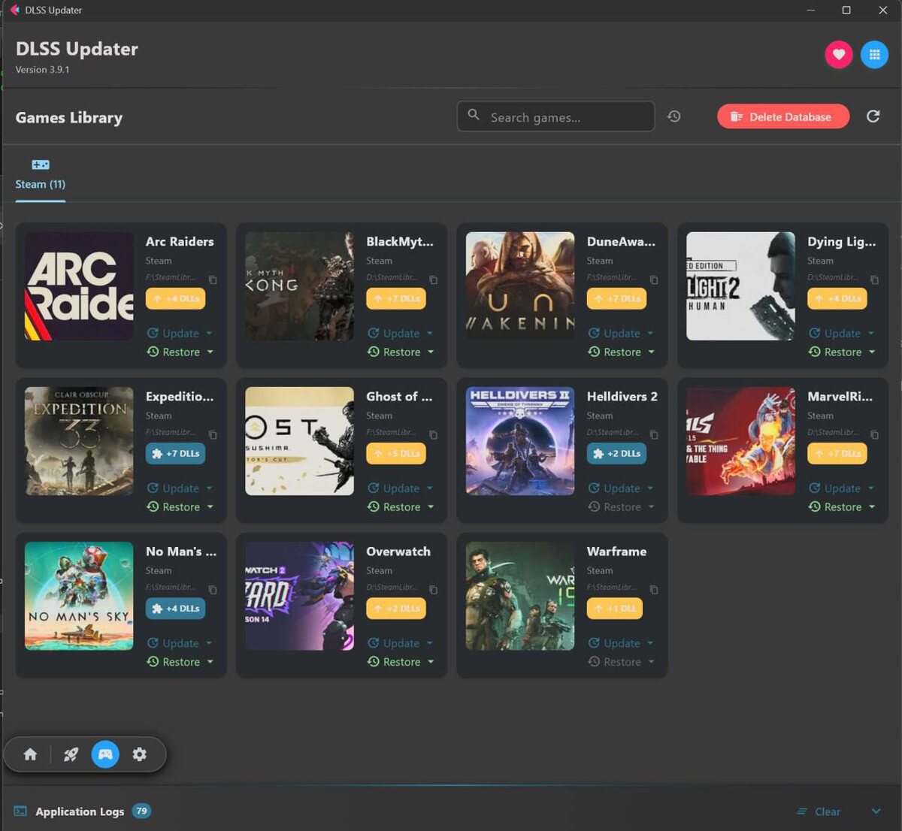Copy the Overwatch path
The width and height of the screenshot is (902, 831).
pos(433,590)
